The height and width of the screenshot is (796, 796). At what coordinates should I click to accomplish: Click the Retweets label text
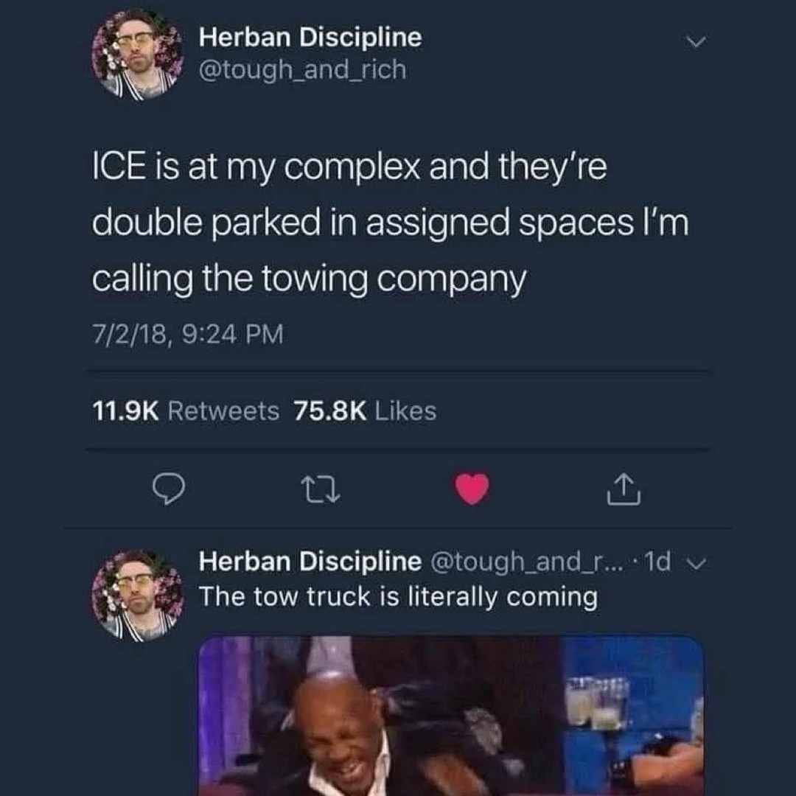click(223, 411)
